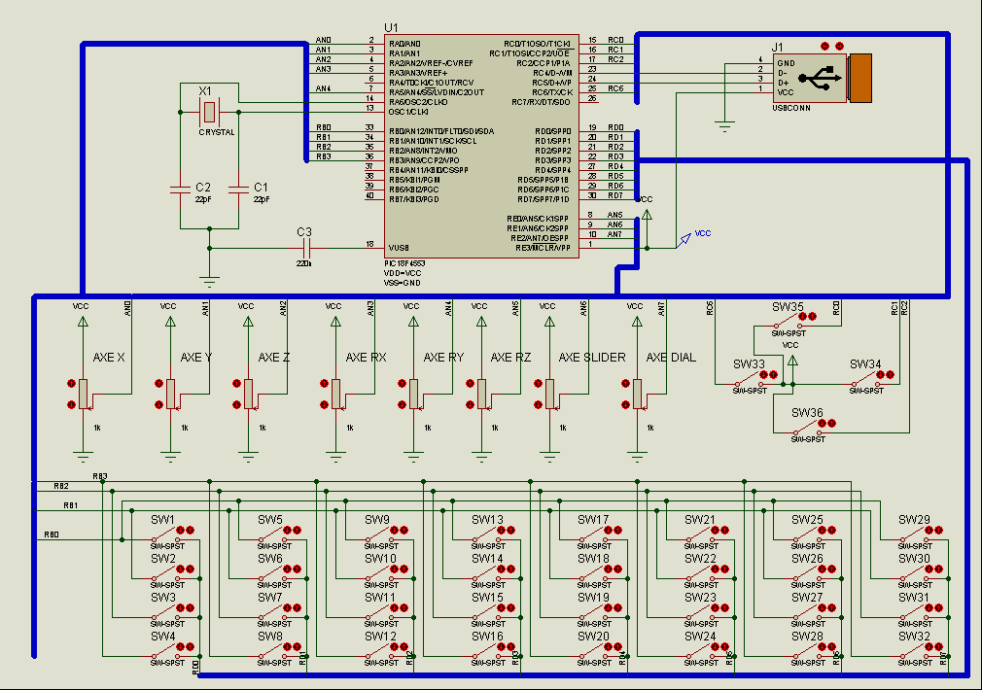Click the lower red dot on AXE Y pot
The image size is (982, 690).
(x=159, y=405)
